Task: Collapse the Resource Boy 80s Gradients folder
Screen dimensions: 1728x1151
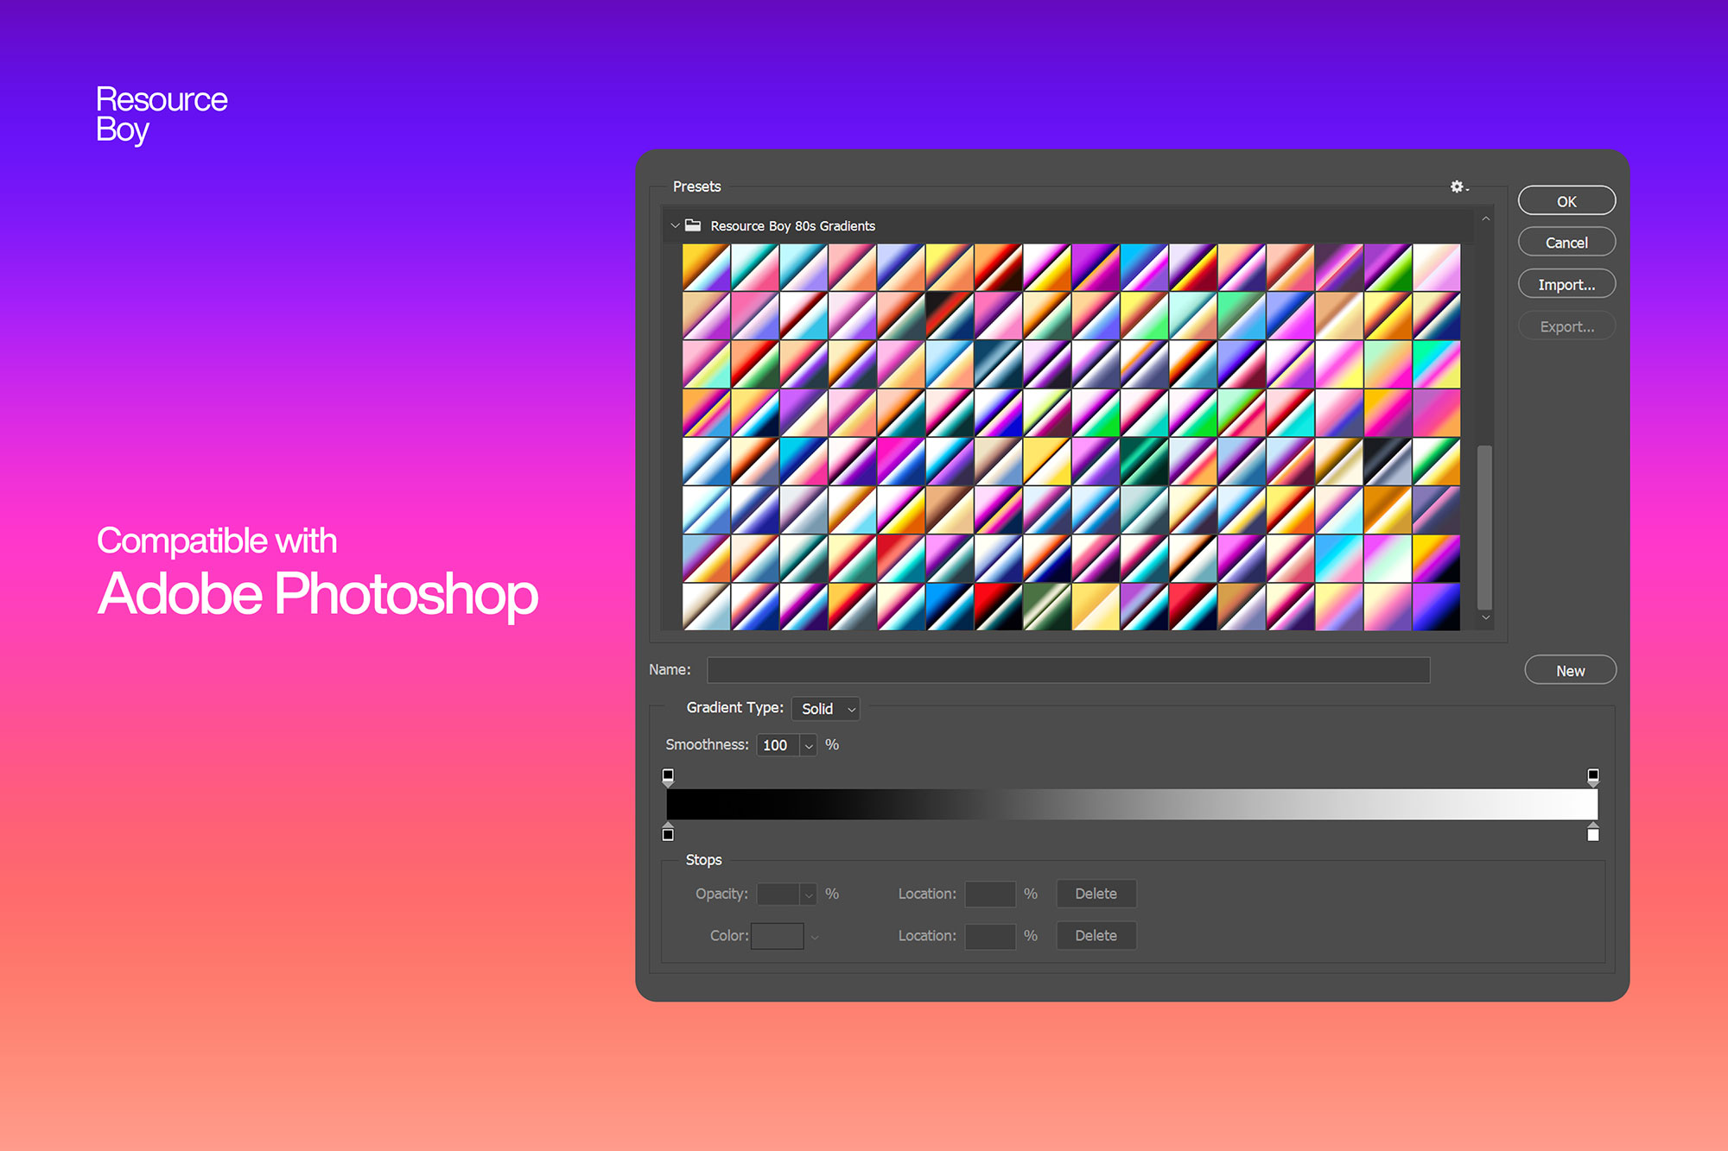Action: click(x=670, y=226)
